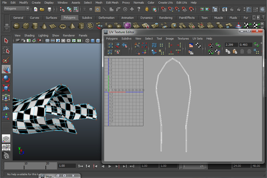Click the paste UVs icon
267x178 pixels.
click(235, 51)
